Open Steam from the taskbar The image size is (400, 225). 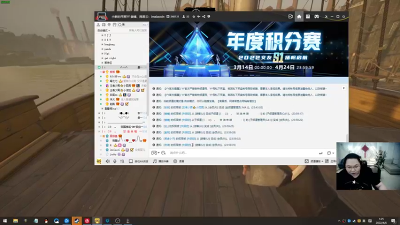pyautogui.click(x=77, y=221)
